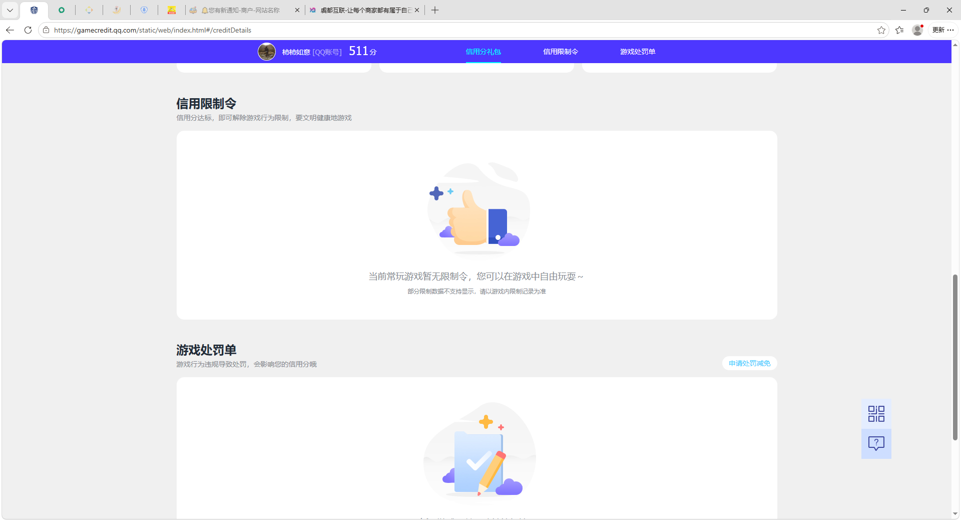Viewport: 961px width, 521px height.
Task: Click the 信用分达标 subtitle text
Action: tap(264, 118)
